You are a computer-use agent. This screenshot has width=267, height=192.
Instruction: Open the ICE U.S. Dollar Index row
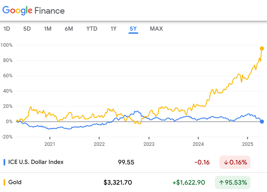point(133,162)
